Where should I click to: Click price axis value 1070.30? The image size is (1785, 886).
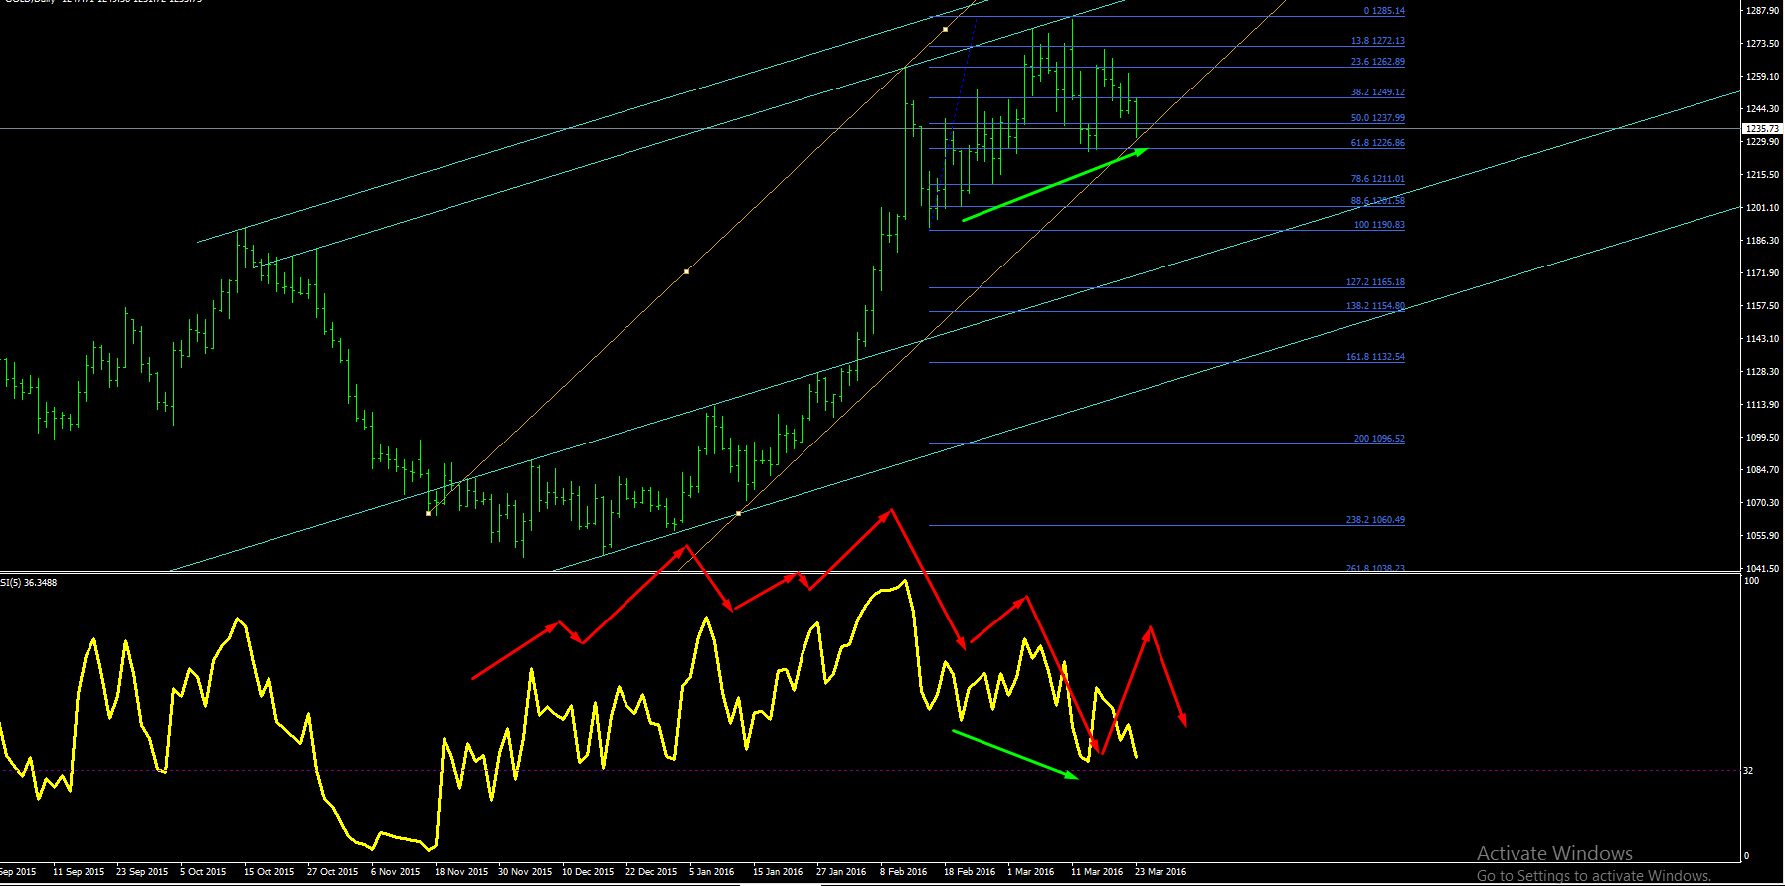1763,503
